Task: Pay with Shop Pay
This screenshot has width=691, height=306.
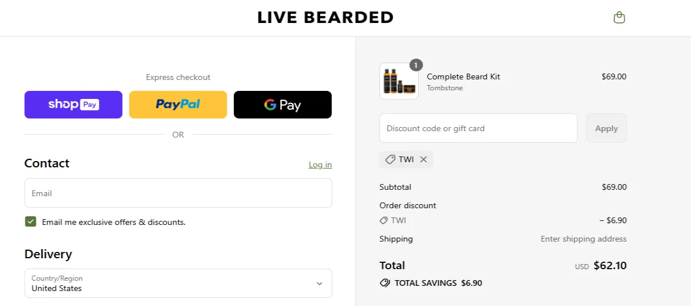Action: pyautogui.click(x=73, y=105)
